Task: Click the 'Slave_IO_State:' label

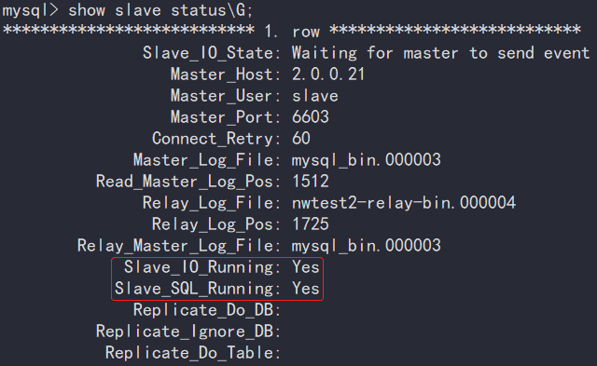Action: click(x=212, y=53)
